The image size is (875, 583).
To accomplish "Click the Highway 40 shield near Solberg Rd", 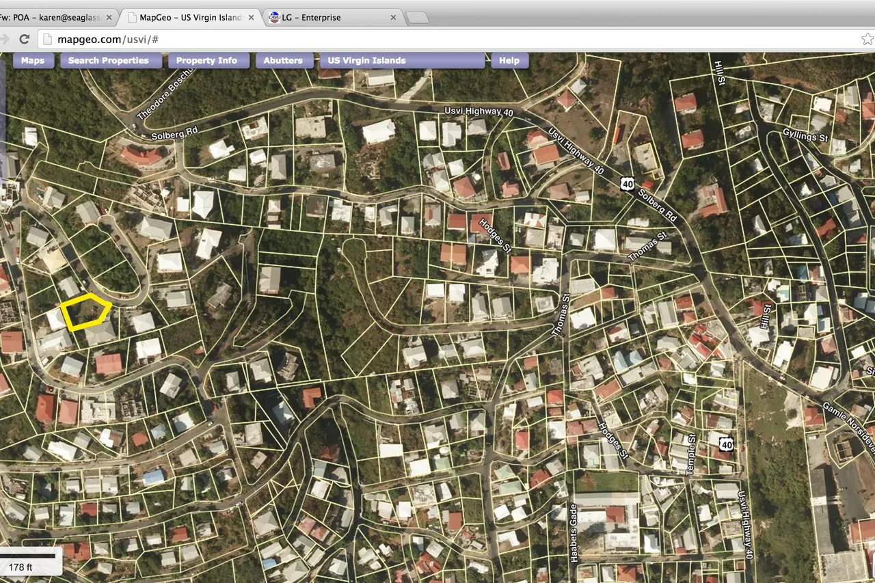I will click(x=628, y=183).
